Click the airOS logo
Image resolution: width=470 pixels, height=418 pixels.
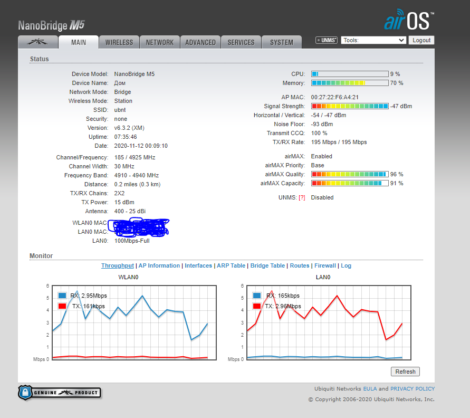point(409,20)
